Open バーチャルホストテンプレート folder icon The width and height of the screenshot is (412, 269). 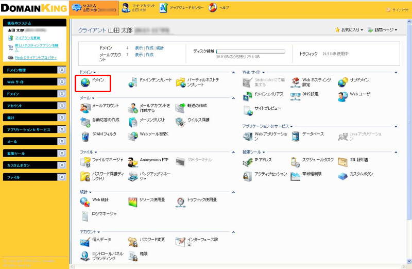pyautogui.click(x=181, y=82)
